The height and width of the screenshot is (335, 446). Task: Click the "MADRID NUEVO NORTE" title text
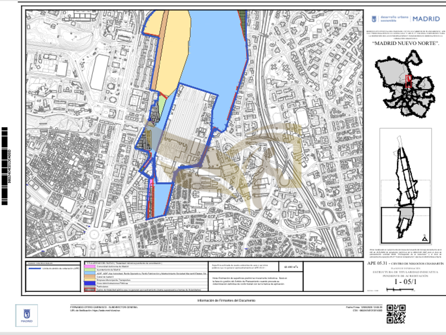tap(406, 43)
